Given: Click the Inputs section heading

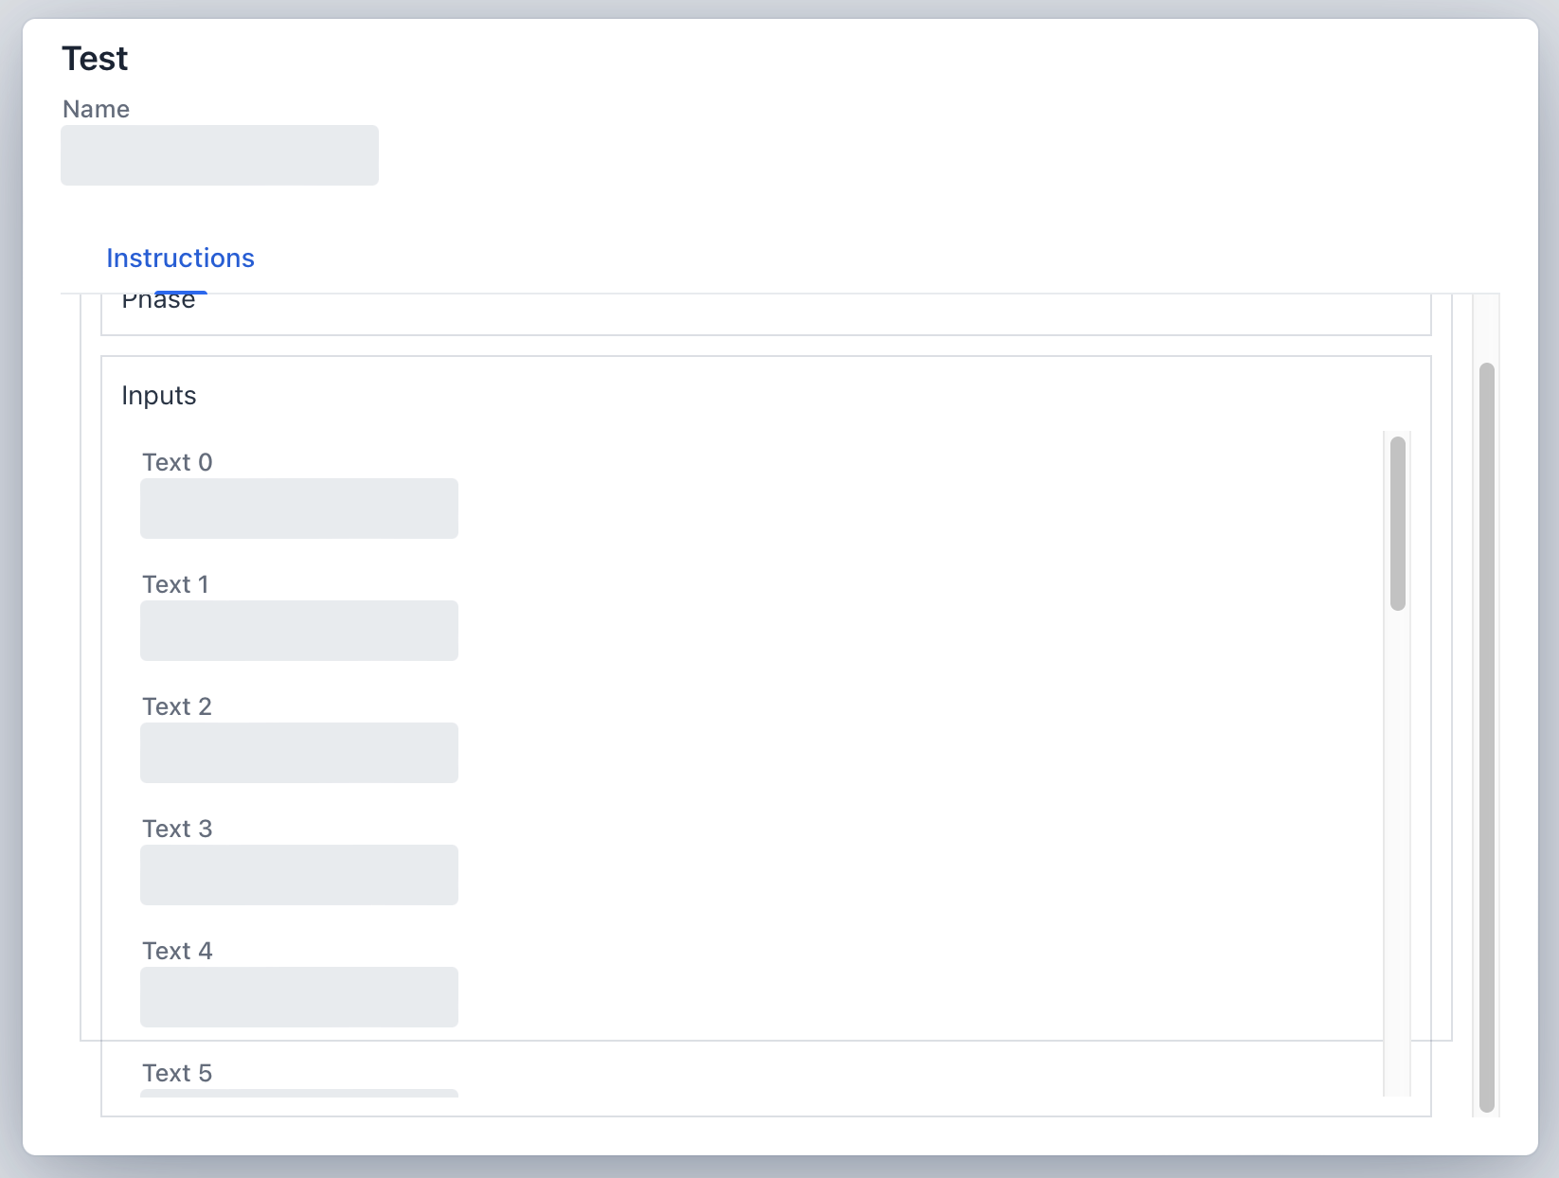Looking at the screenshot, I should tap(159, 396).
